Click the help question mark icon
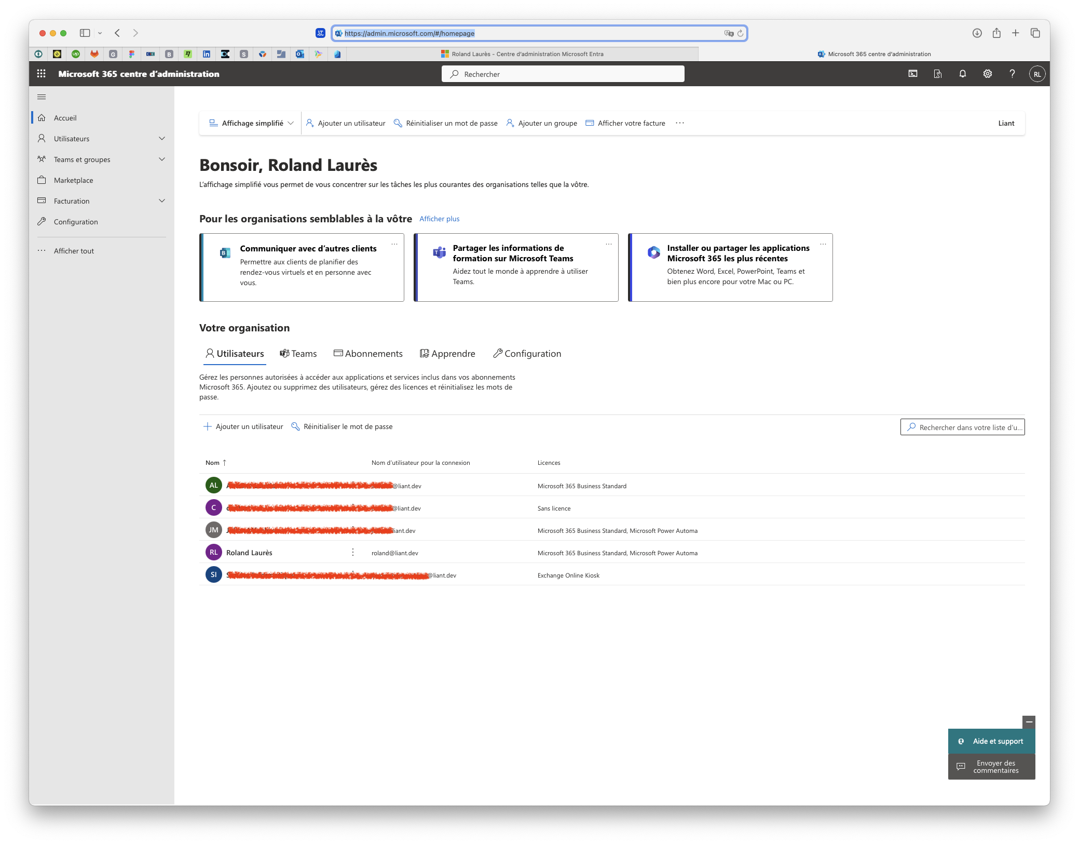Screen dimensions: 1079x844 [1012, 74]
